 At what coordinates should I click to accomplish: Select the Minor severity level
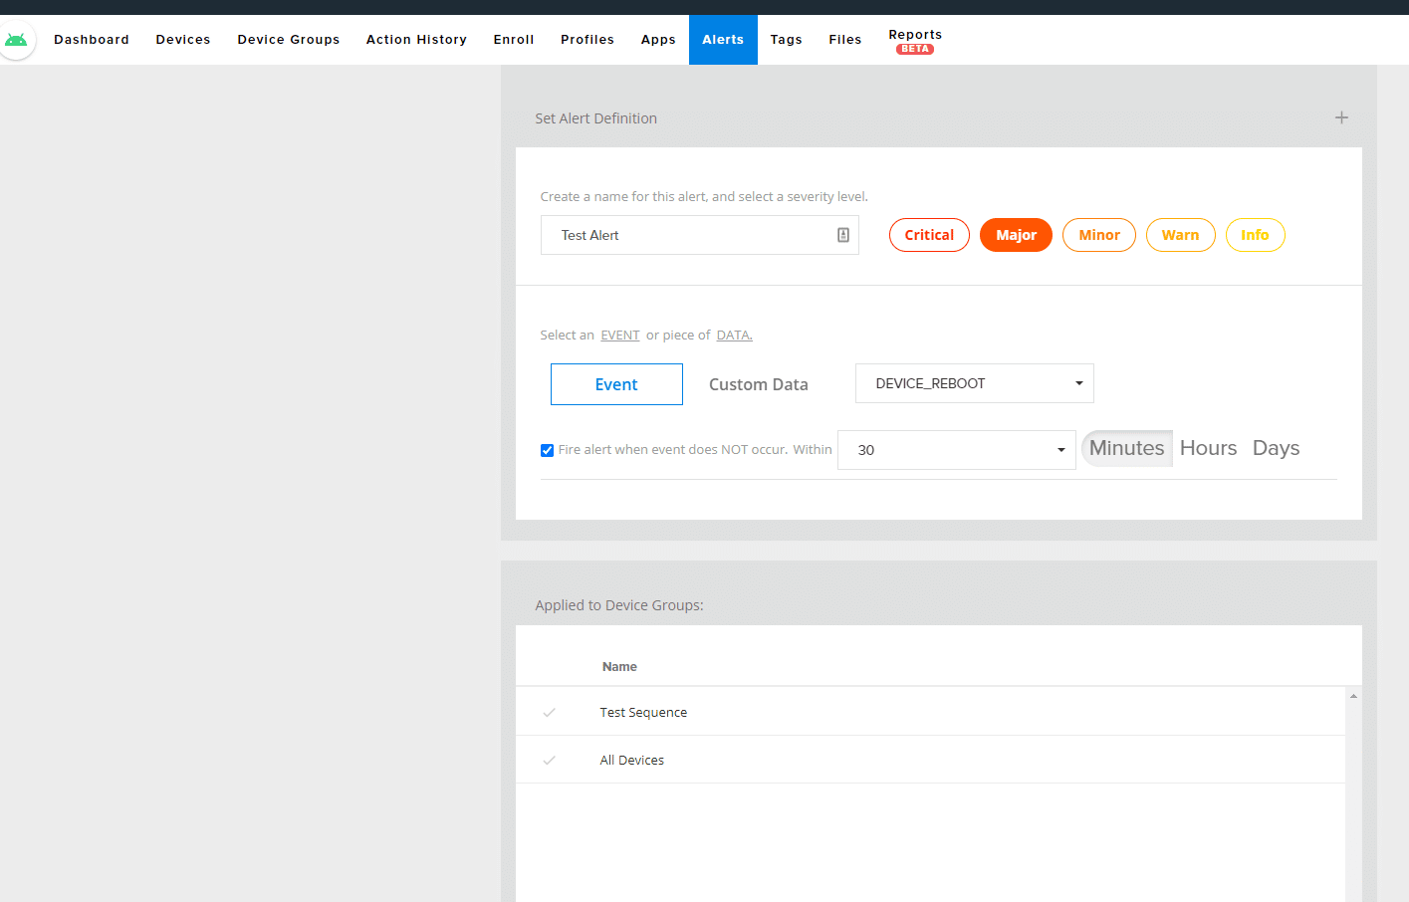1099,235
